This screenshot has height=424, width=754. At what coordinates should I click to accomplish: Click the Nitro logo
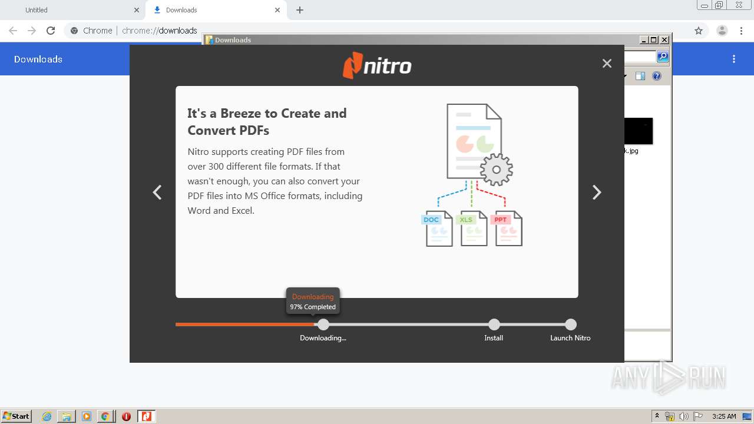377,65
